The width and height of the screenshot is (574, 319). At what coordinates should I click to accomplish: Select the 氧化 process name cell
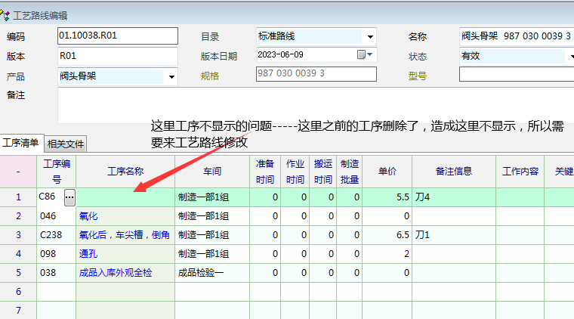[125, 215]
